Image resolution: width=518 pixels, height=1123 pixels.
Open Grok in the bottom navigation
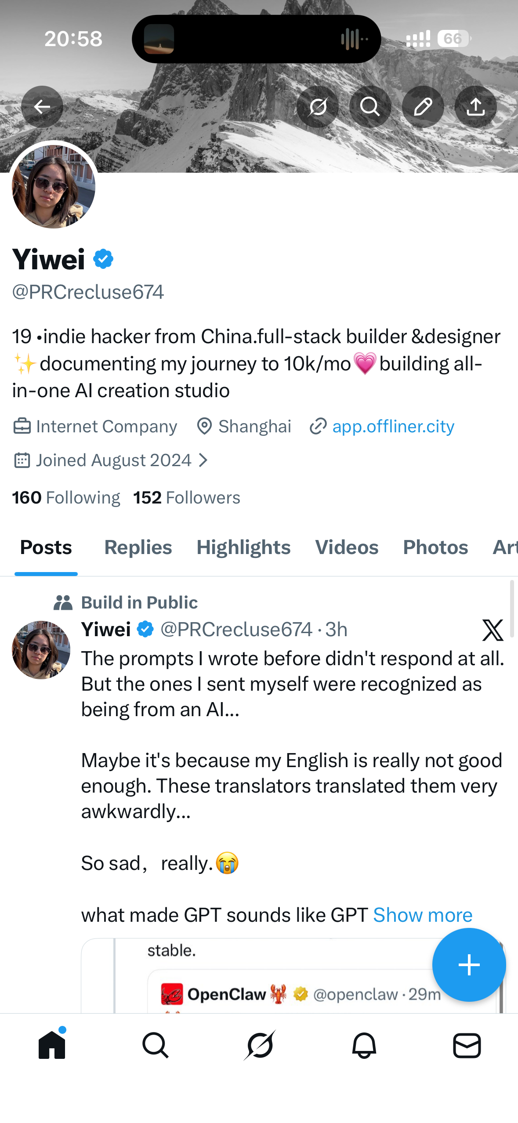[x=260, y=1045]
